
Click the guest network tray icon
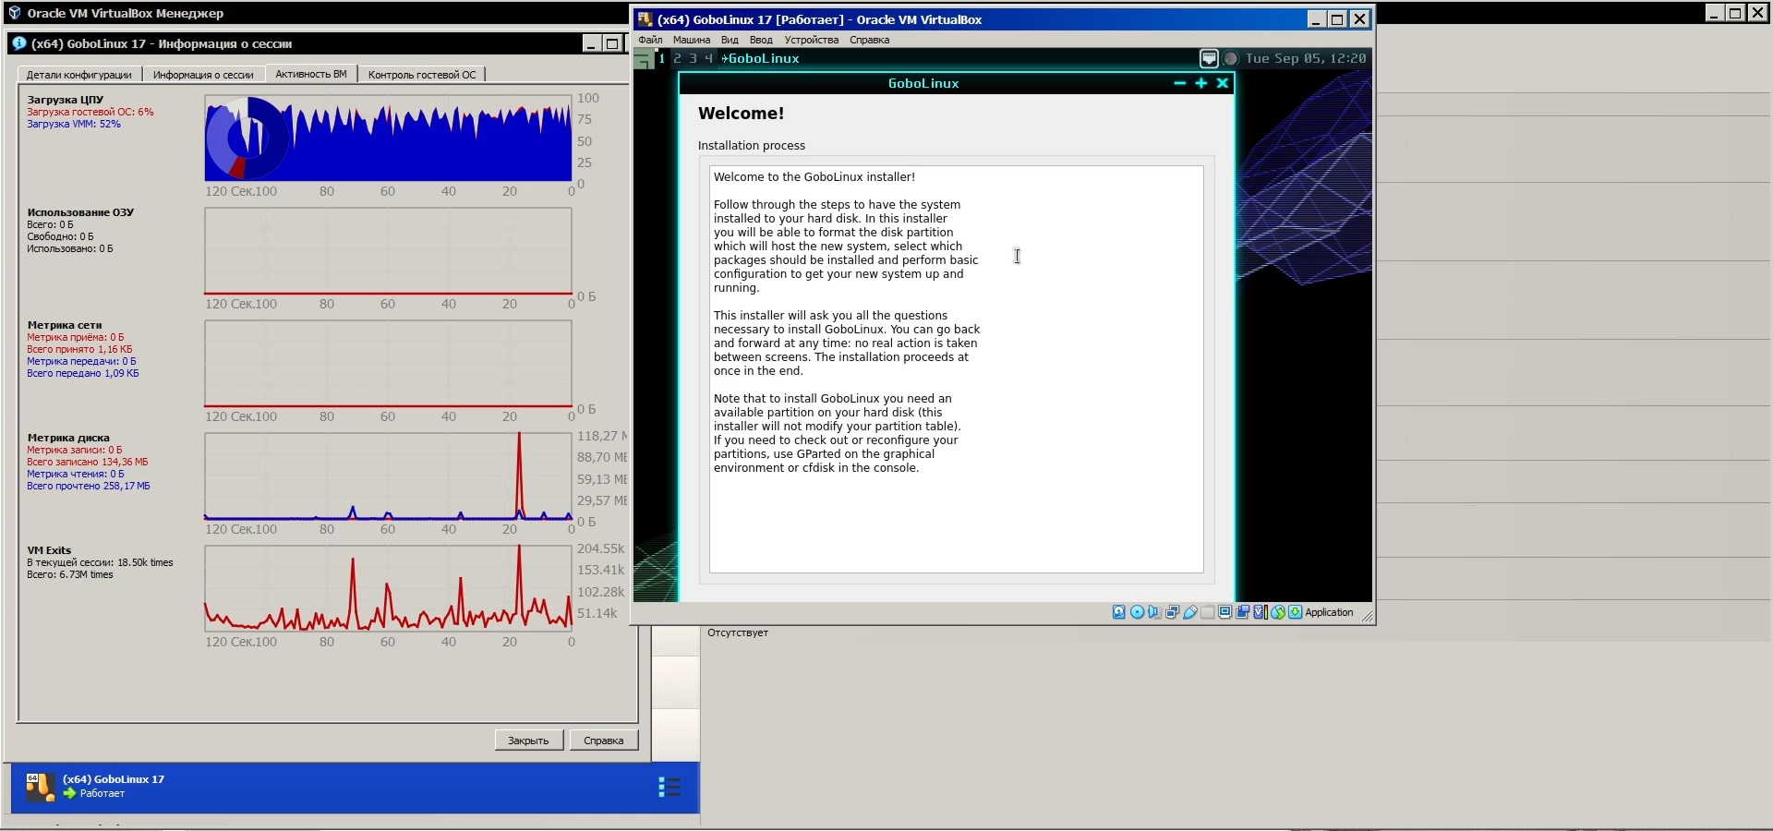click(1208, 58)
